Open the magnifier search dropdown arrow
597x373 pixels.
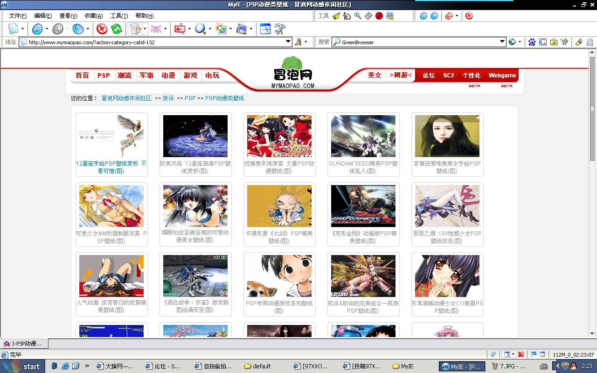(210, 29)
